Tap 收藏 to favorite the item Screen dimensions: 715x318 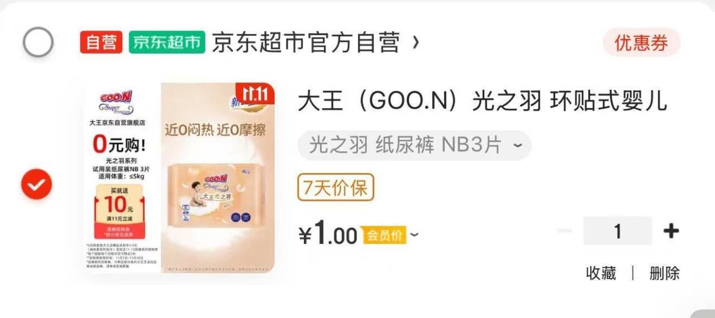pos(601,273)
